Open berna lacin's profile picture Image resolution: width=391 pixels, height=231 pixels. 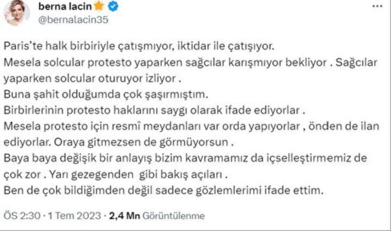(17, 13)
